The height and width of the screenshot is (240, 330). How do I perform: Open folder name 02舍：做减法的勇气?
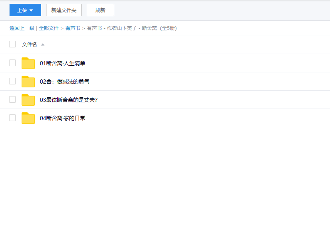[65, 82]
